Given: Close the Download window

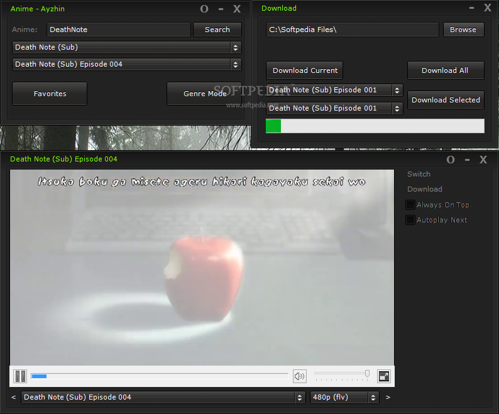Looking at the screenshot, I should [x=488, y=8].
